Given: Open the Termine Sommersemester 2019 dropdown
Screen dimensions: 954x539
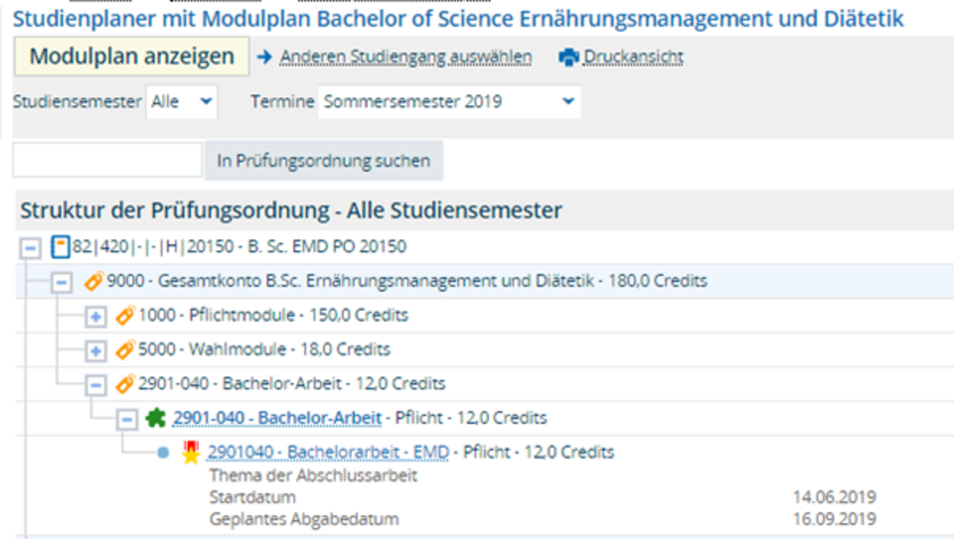Looking at the screenshot, I should coord(449,102).
